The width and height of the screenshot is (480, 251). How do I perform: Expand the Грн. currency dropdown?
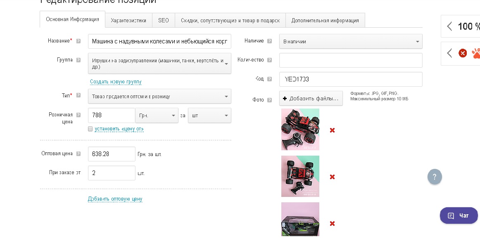point(157,116)
